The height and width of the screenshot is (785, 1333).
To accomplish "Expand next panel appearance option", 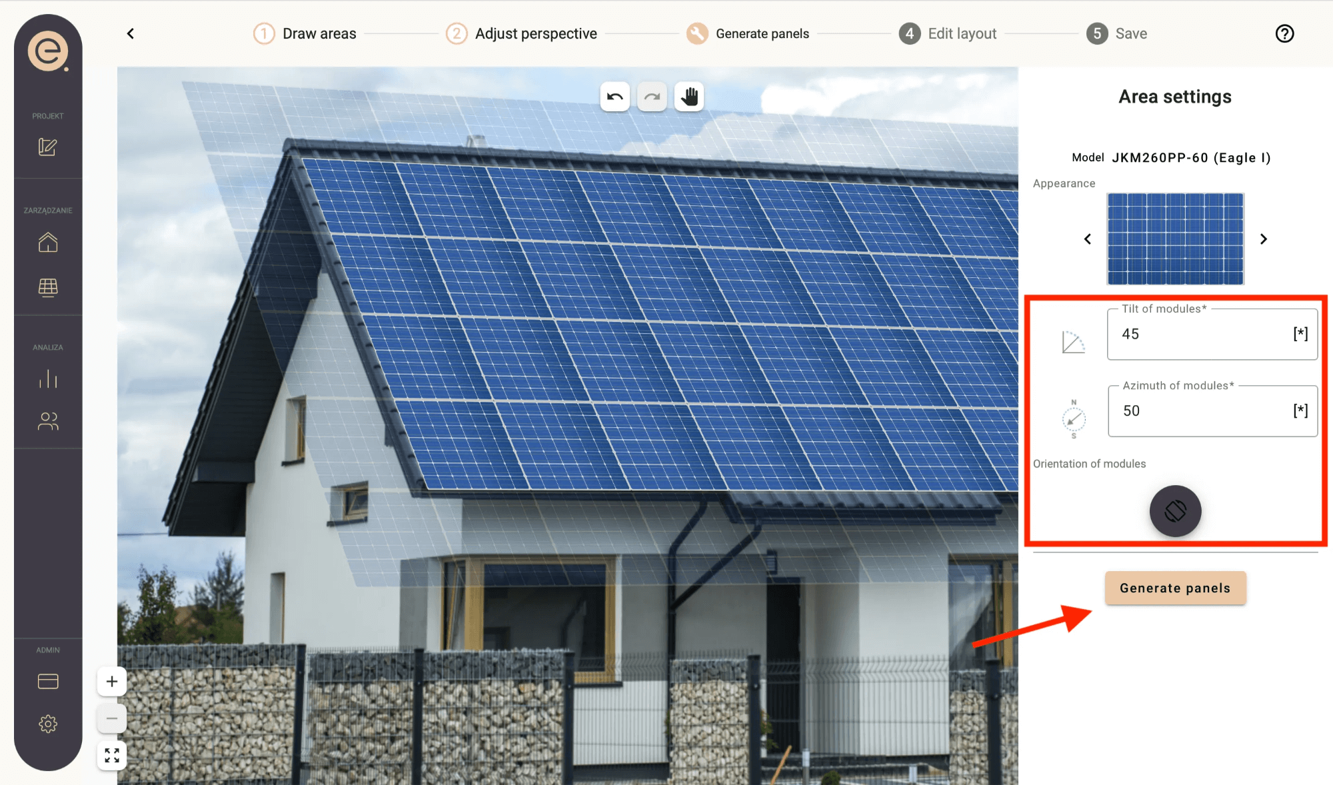I will tap(1264, 239).
